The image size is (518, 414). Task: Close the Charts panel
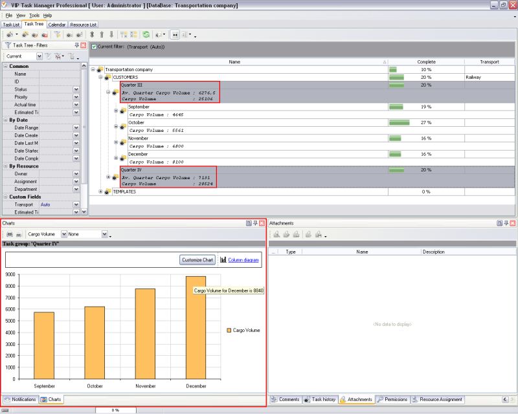tap(262, 223)
